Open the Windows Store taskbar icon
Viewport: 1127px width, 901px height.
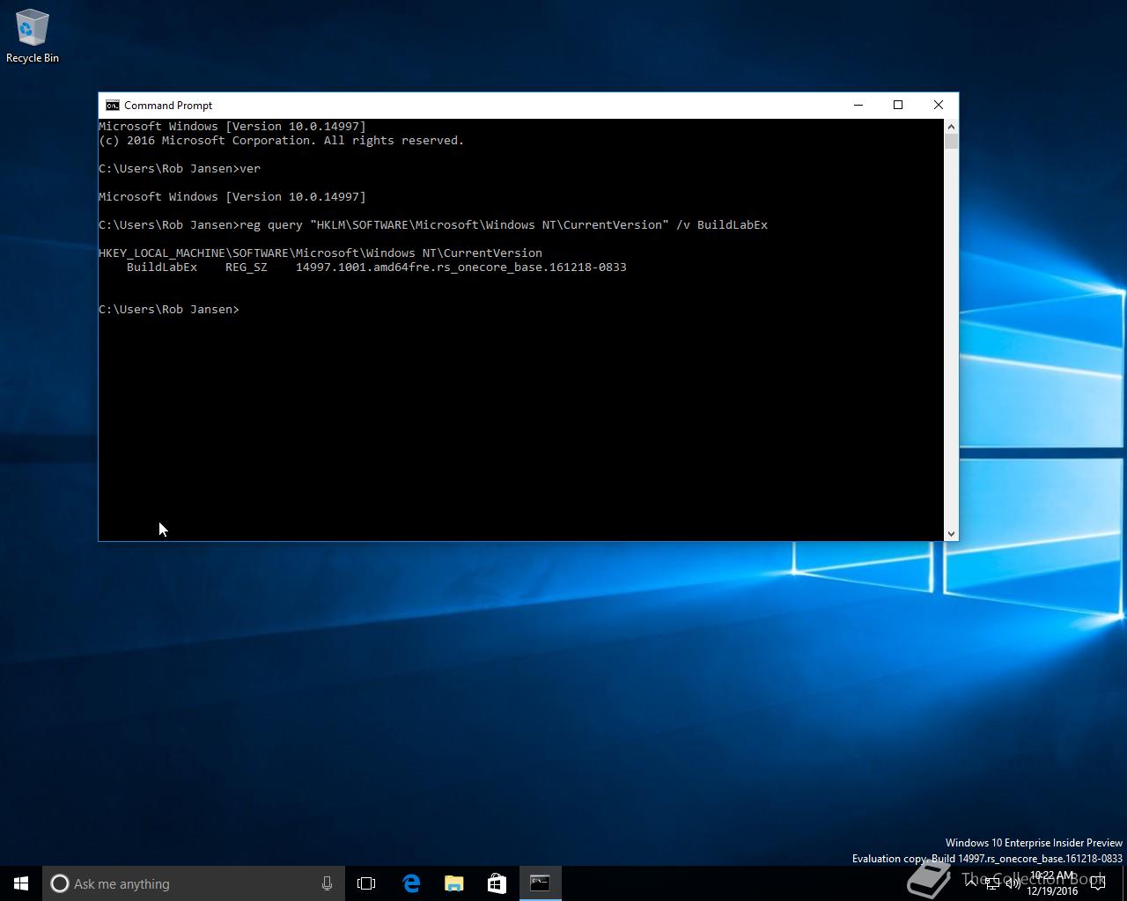coord(497,883)
